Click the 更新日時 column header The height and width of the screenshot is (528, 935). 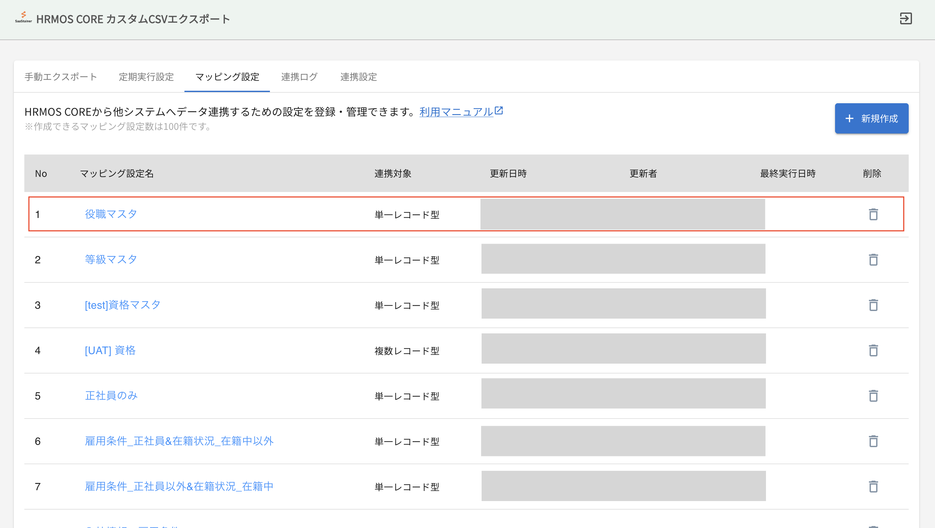(508, 174)
